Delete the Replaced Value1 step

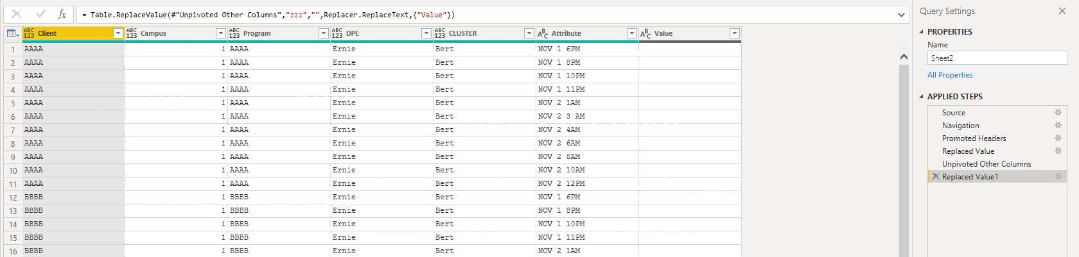936,176
